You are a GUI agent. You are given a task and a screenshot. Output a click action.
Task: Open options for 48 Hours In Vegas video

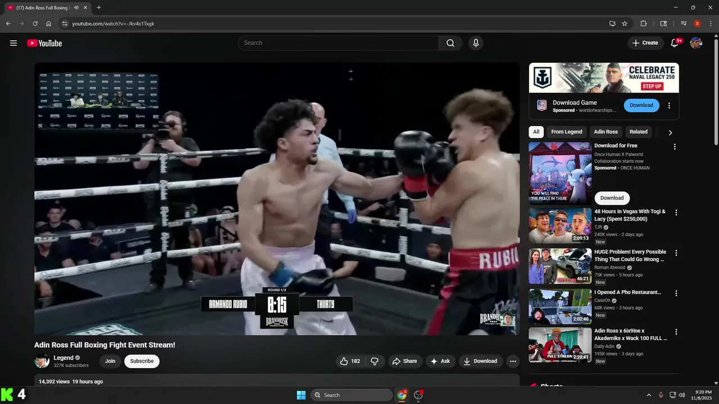click(676, 213)
